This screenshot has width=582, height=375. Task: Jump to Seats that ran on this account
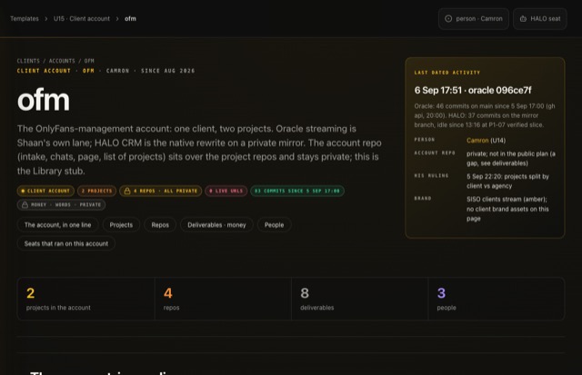[x=66, y=243]
